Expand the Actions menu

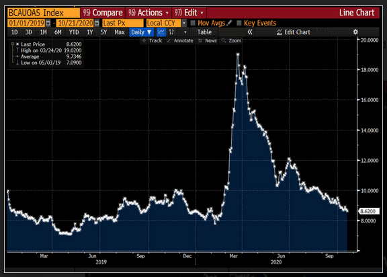click(148, 13)
